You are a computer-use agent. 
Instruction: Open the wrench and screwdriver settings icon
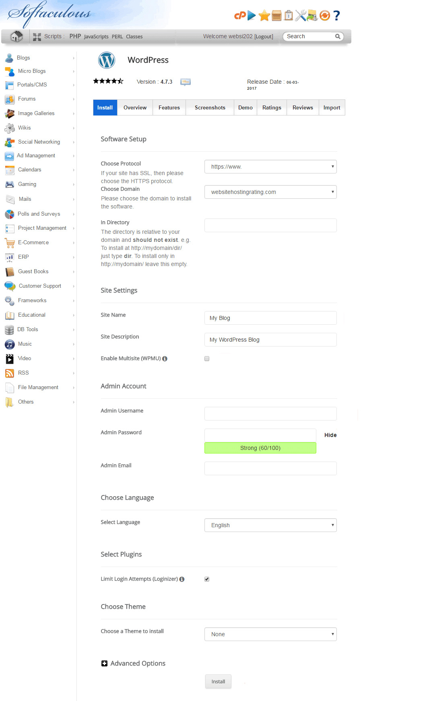pos(300,16)
